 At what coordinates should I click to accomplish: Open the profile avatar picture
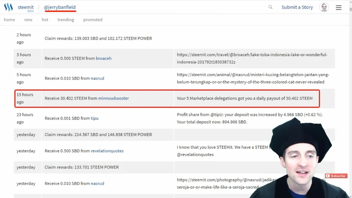(324, 7)
